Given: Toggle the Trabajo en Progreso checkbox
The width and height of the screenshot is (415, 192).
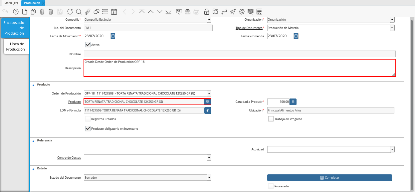Looking at the screenshot, I should tap(271, 119).
